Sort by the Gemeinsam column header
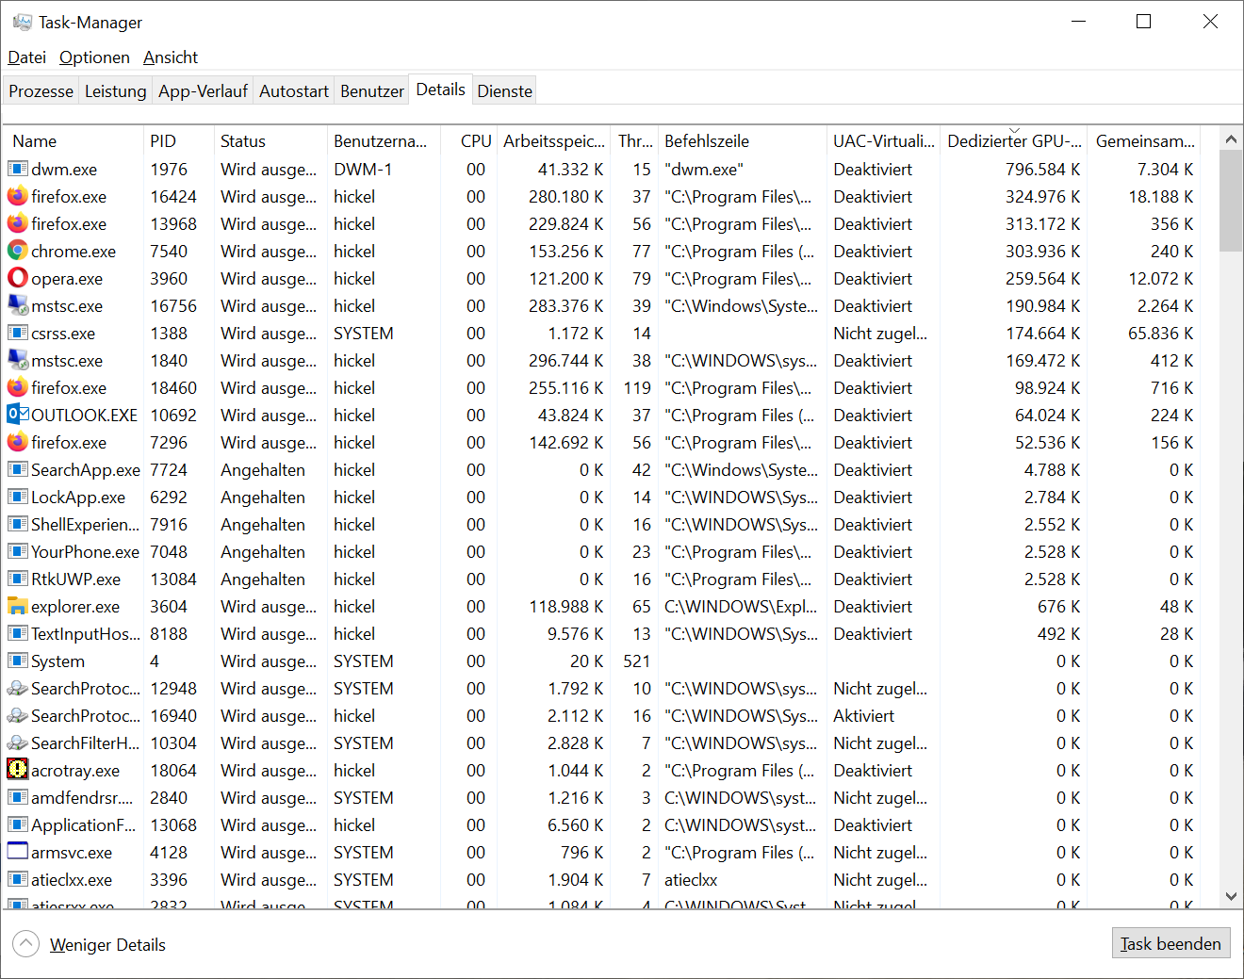This screenshot has width=1244, height=979. 1144,141
